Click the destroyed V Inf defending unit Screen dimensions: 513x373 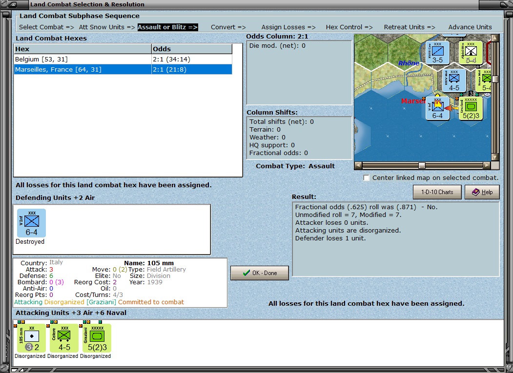(31, 223)
